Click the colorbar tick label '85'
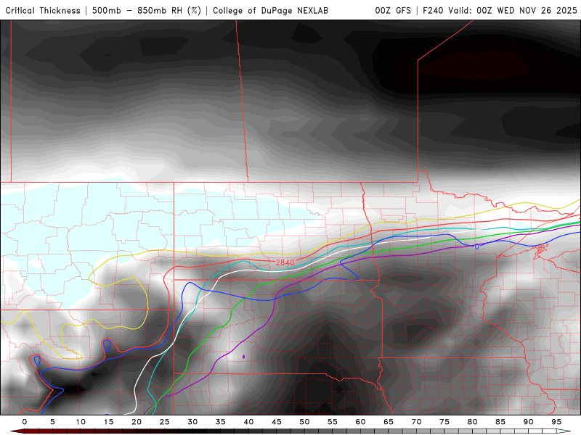 pyautogui.click(x=500, y=422)
